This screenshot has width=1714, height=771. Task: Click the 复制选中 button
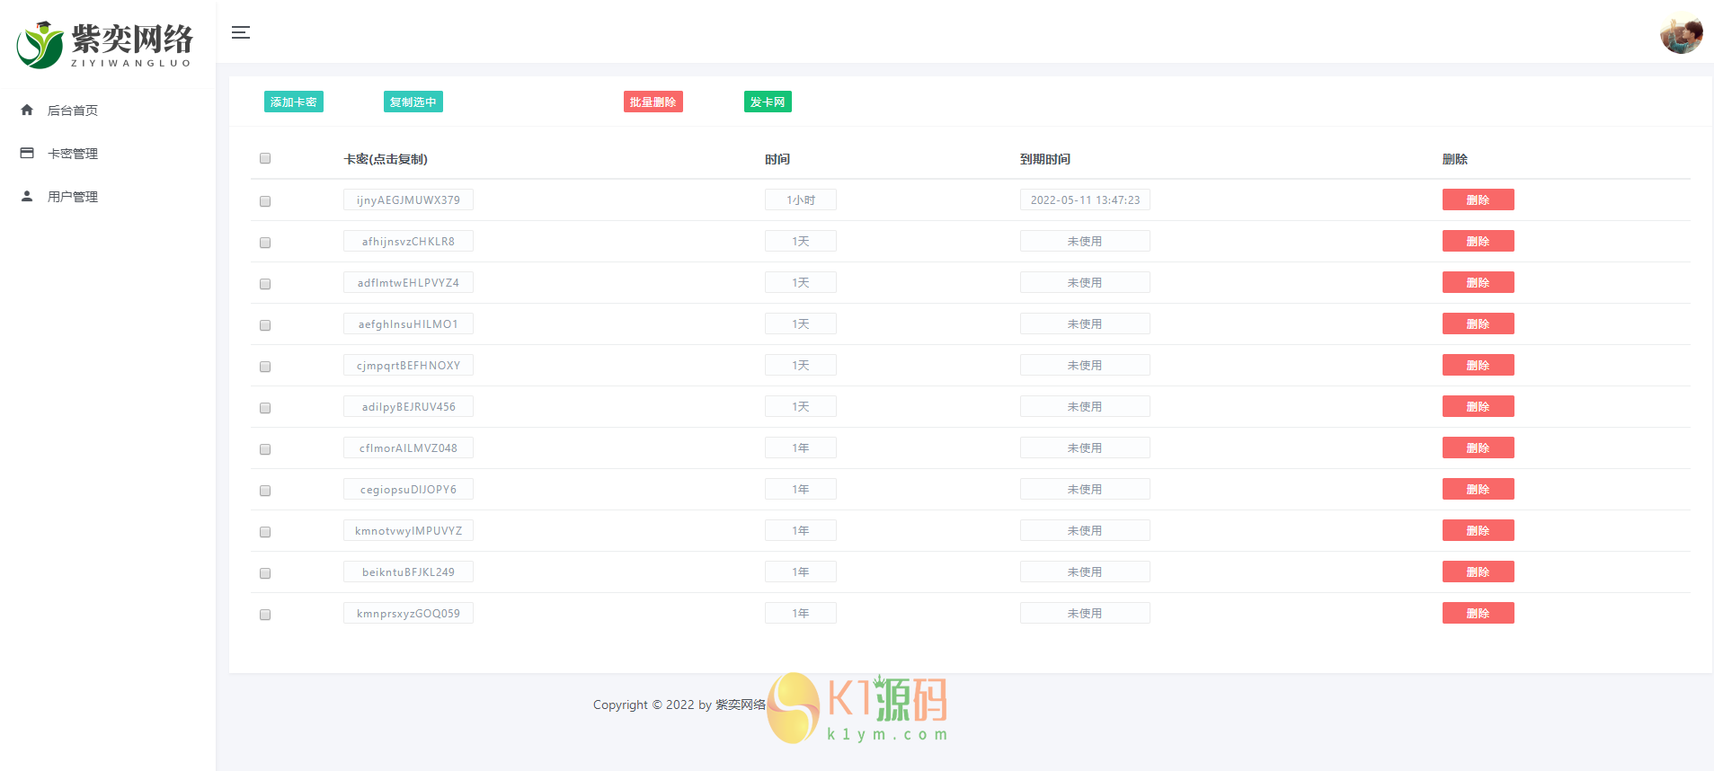tap(413, 102)
